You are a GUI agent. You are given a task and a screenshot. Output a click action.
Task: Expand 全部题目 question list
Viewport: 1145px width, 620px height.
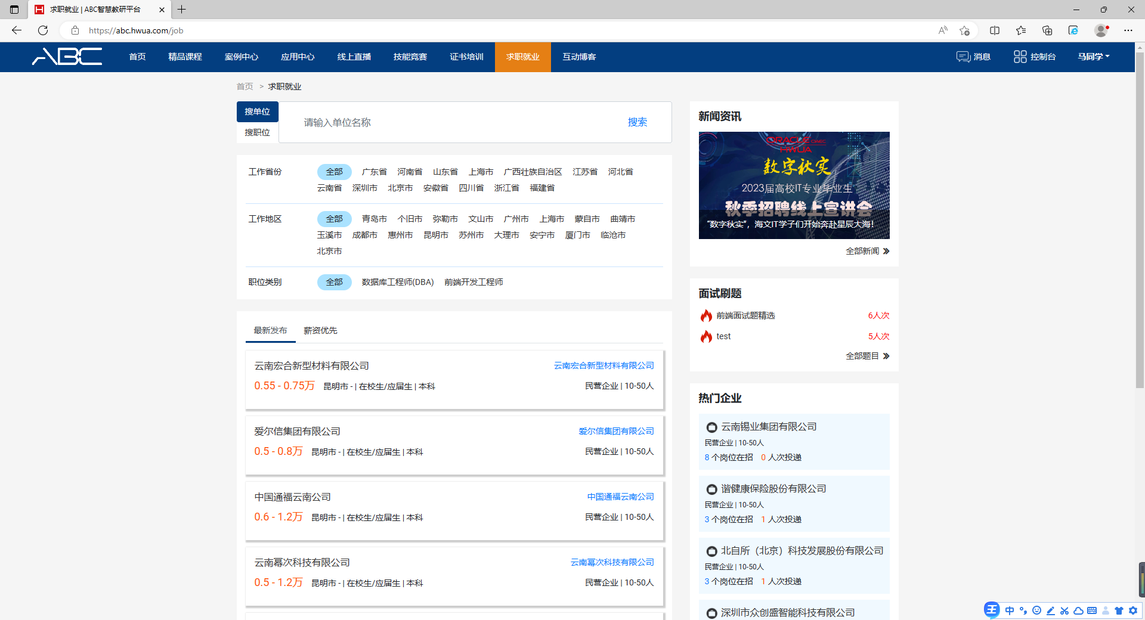tap(868, 356)
